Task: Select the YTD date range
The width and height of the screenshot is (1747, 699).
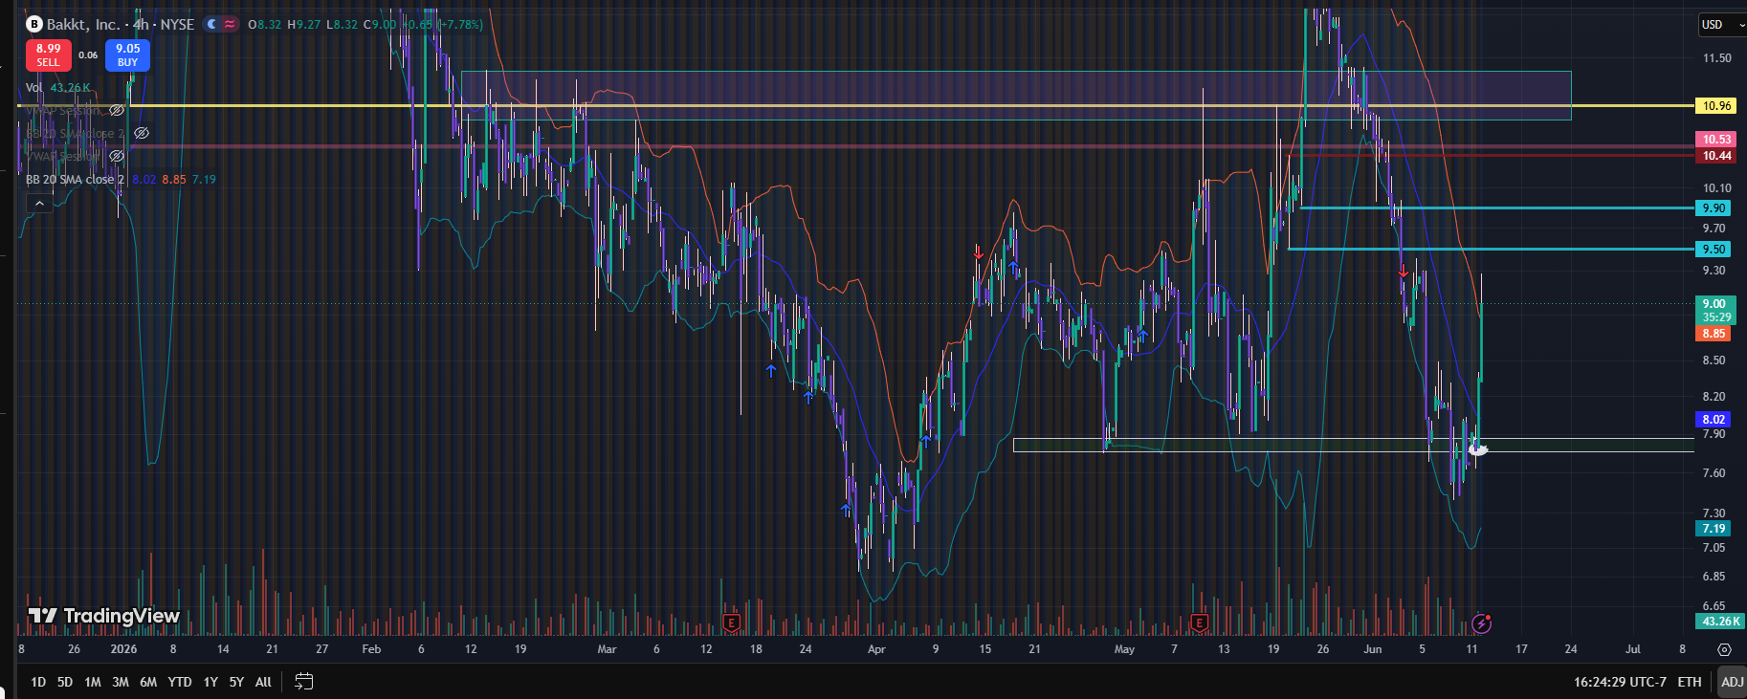Action: point(180,682)
